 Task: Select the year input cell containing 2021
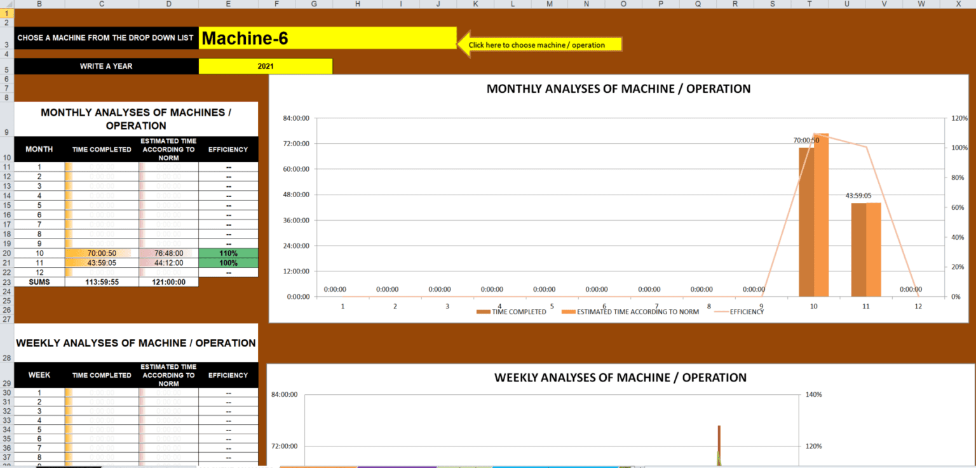(265, 66)
